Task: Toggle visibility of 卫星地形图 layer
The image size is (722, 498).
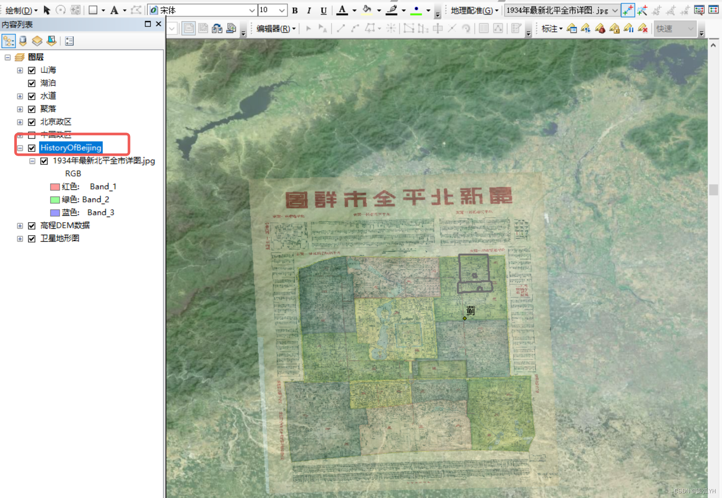Action: (x=32, y=238)
